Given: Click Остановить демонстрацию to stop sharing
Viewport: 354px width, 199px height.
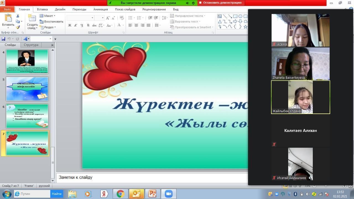Looking at the screenshot, I should [221, 3].
